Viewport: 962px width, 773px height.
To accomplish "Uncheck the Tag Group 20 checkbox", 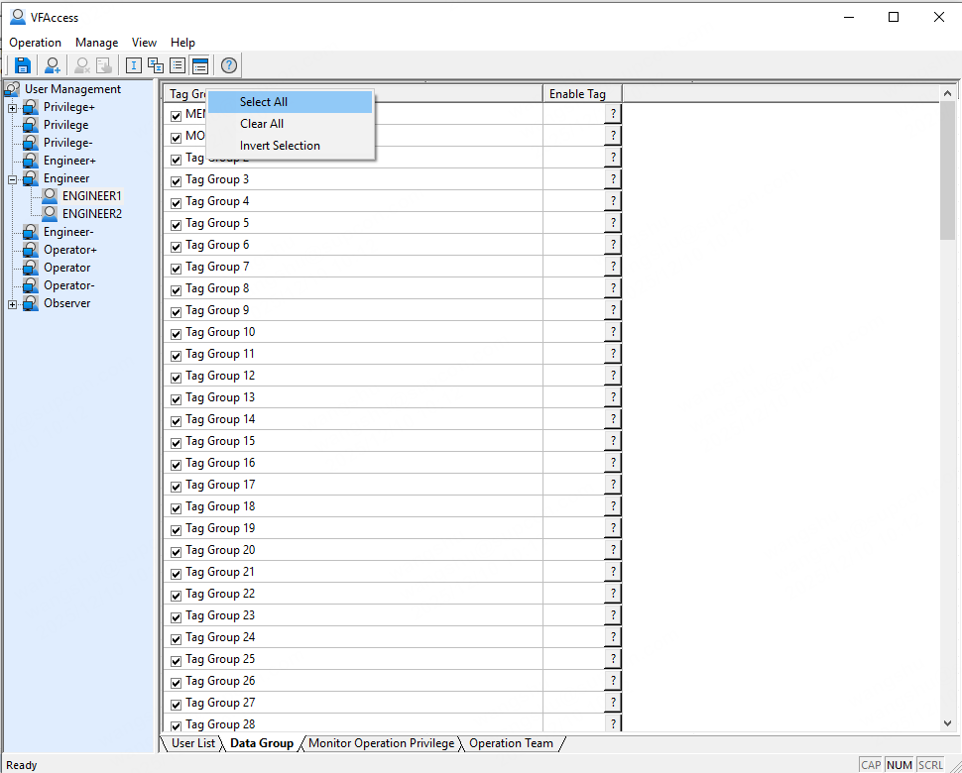I will (177, 551).
